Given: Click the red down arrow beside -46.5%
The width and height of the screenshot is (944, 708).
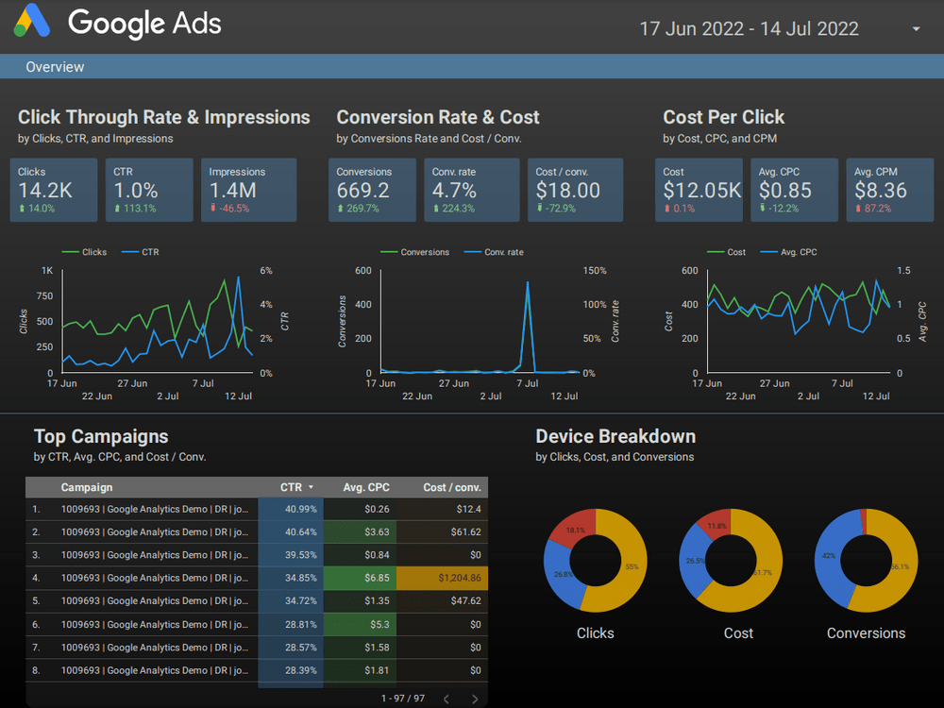Looking at the screenshot, I should click(x=213, y=208).
